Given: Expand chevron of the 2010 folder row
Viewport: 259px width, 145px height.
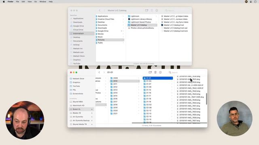Looking at the screenshot, I should pyautogui.click(x=138, y=81).
